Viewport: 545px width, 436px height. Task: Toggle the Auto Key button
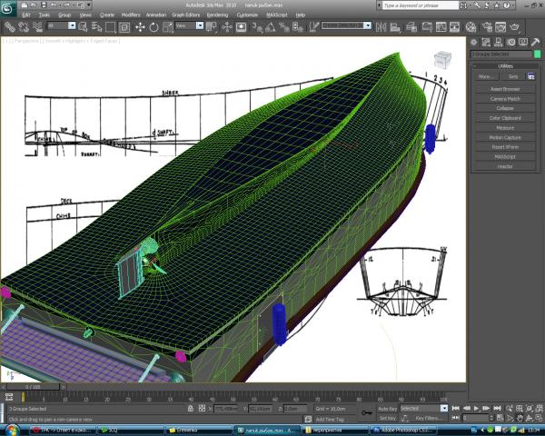[x=387, y=409]
